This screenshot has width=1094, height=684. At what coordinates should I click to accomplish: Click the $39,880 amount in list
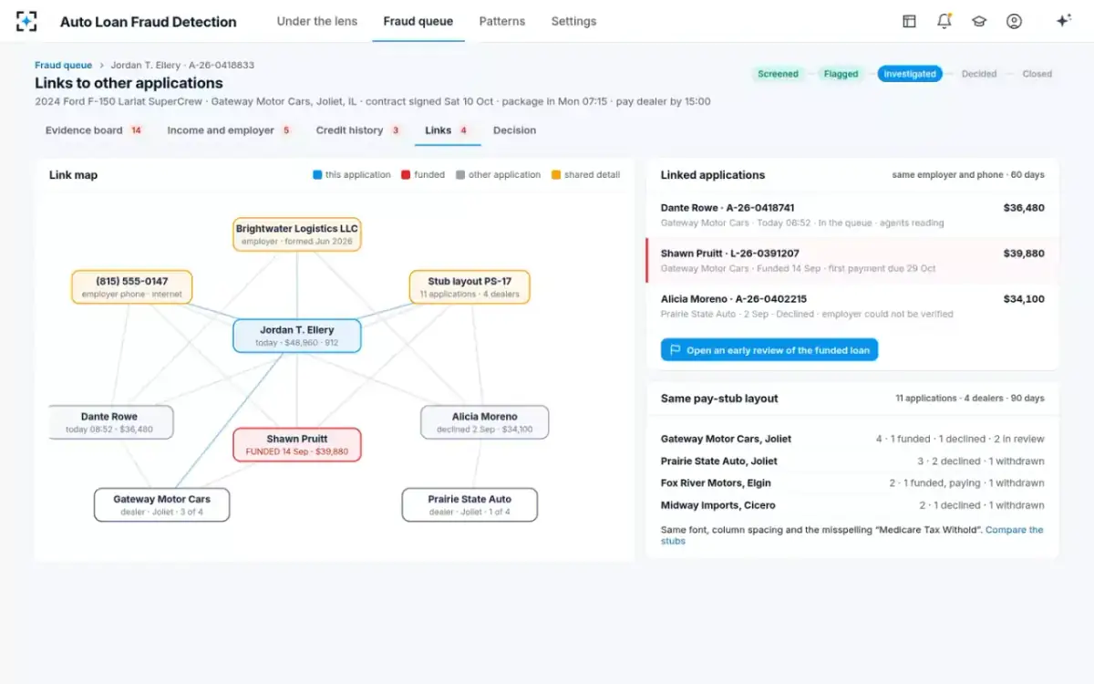click(x=1024, y=254)
